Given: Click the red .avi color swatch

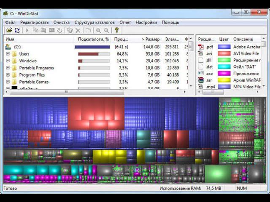Looking at the screenshot, I should pos(224,53).
